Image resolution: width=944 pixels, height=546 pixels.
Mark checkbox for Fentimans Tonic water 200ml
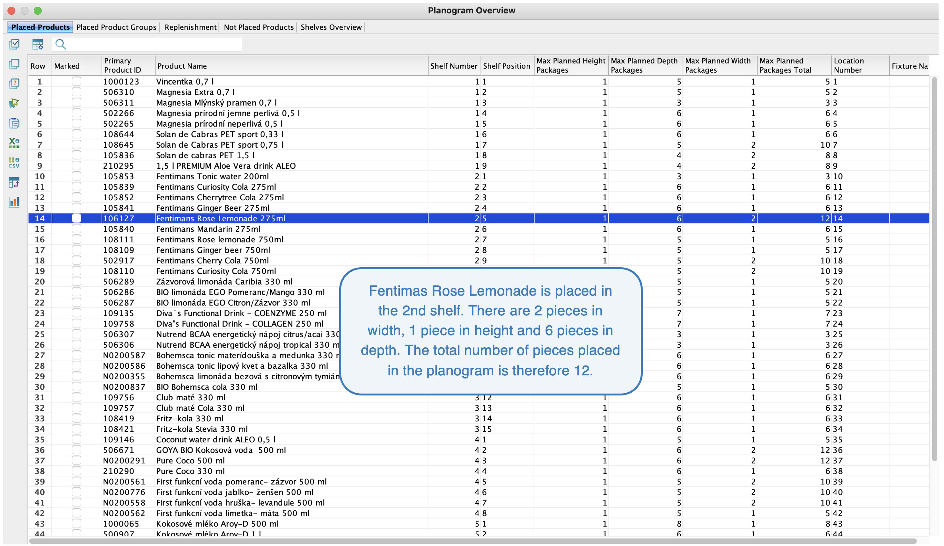click(77, 176)
